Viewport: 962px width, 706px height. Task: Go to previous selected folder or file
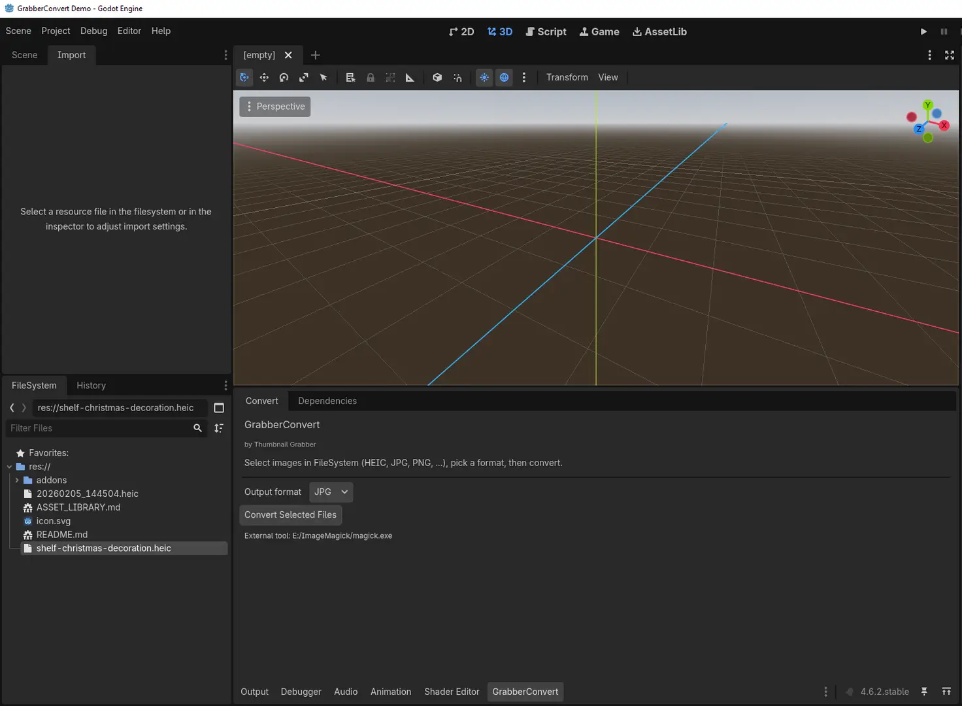pyautogui.click(x=12, y=408)
